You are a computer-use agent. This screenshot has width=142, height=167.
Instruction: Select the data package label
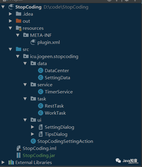[42, 64]
